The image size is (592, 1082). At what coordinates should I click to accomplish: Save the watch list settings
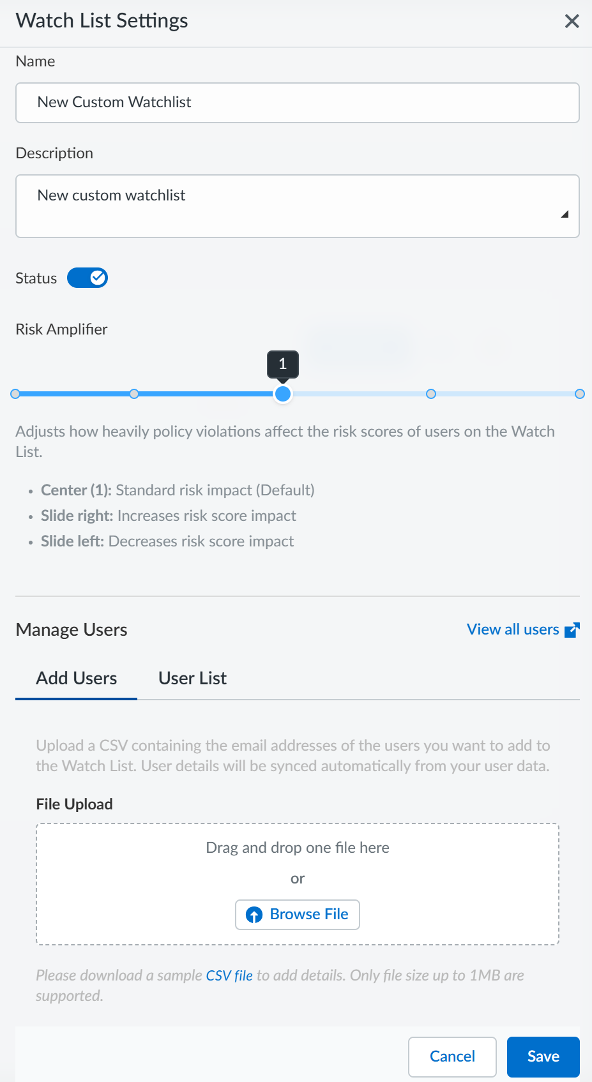click(x=543, y=1056)
